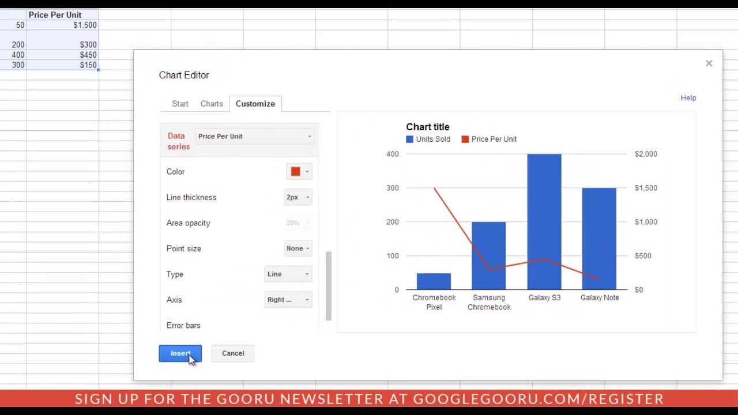The width and height of the screenshot is (738, 415).
Task: Click the Galaxy Note axis label
Action: (600, 297)
